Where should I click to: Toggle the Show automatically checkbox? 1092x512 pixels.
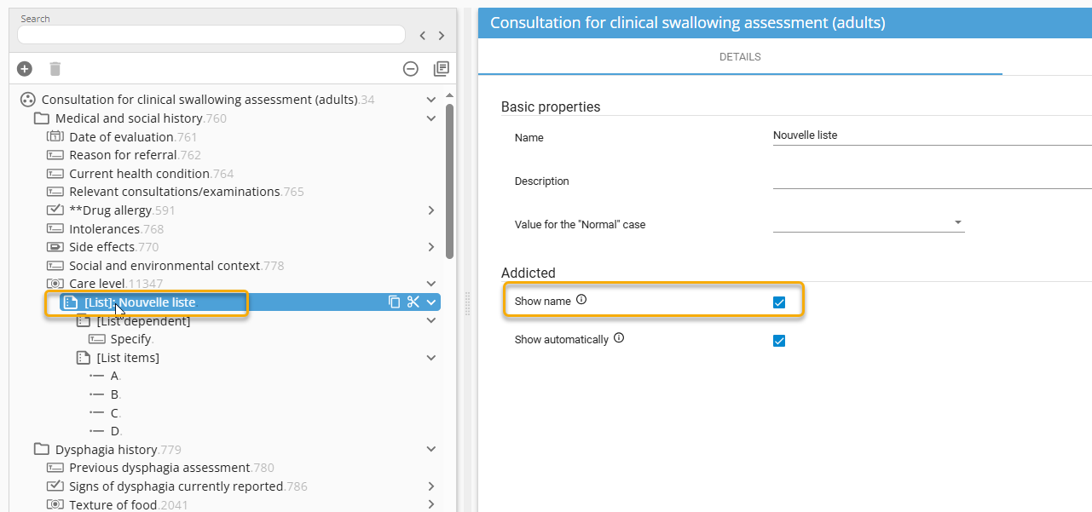tap(778, 341)
